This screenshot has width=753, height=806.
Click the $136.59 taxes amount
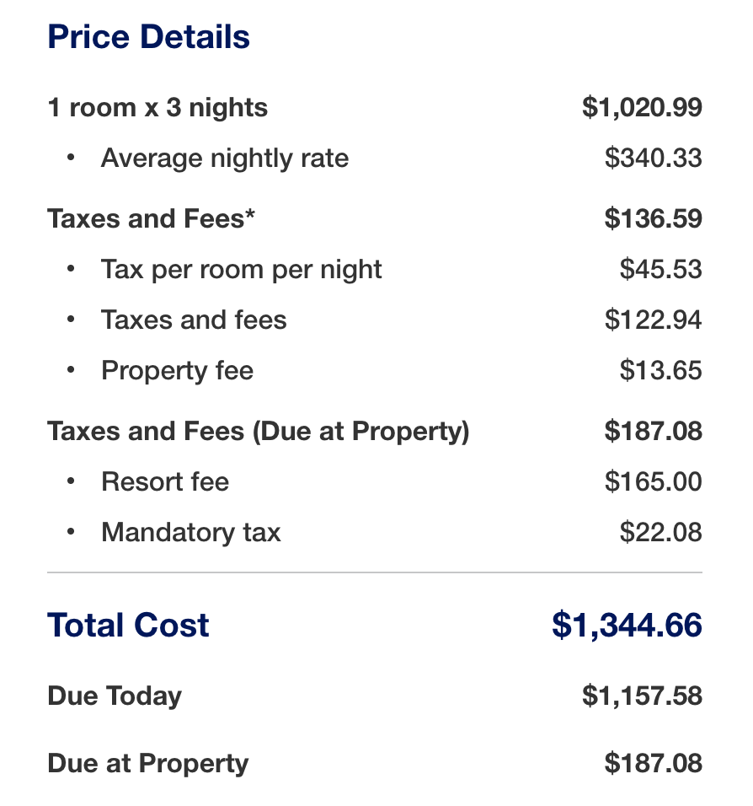[x=653, y=219]
